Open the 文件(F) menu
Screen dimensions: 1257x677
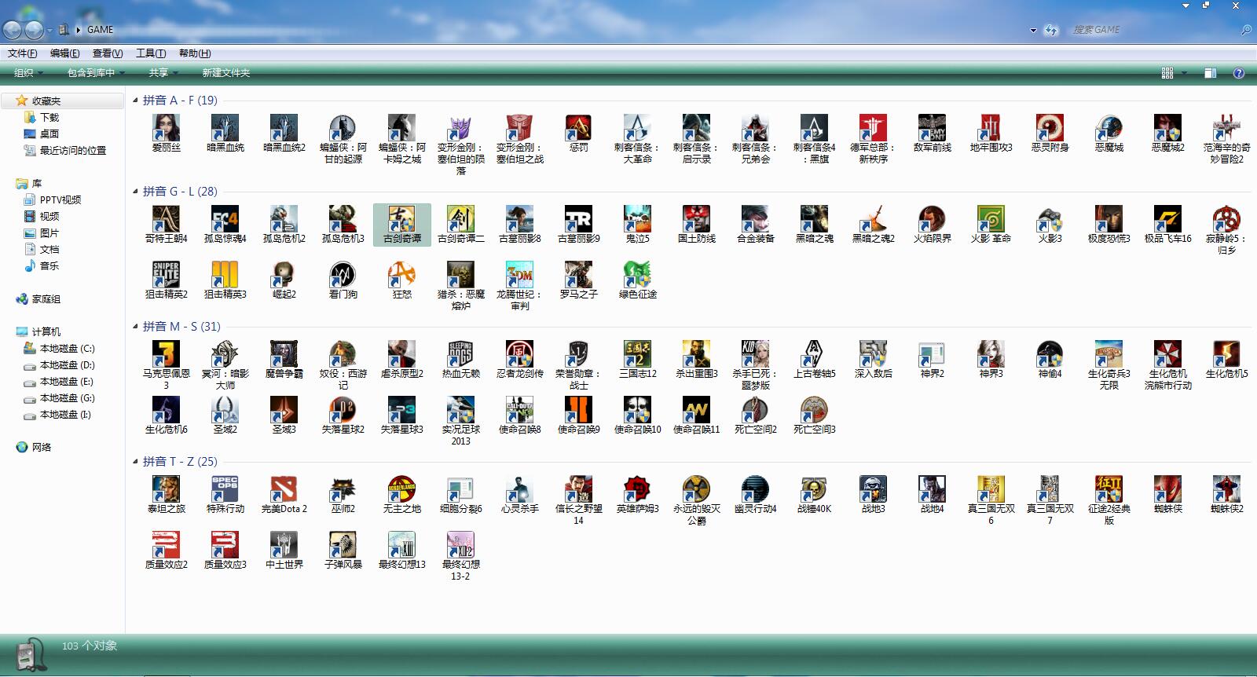click(23, 53)
